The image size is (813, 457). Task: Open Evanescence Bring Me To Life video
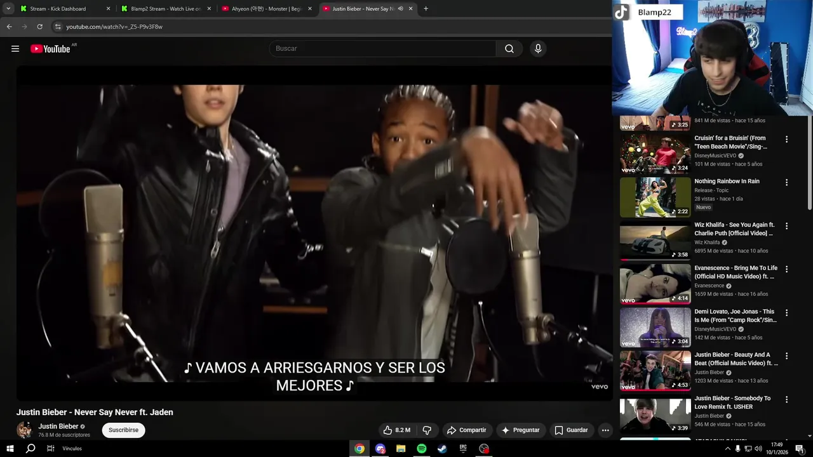coord(655,284)
